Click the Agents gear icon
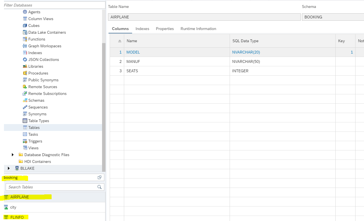This screenshot has width=364, height=221. (x=25, y=12)
